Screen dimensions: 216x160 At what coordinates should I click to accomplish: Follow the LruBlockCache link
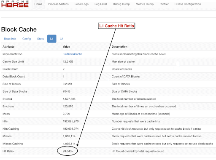point(73,54)
